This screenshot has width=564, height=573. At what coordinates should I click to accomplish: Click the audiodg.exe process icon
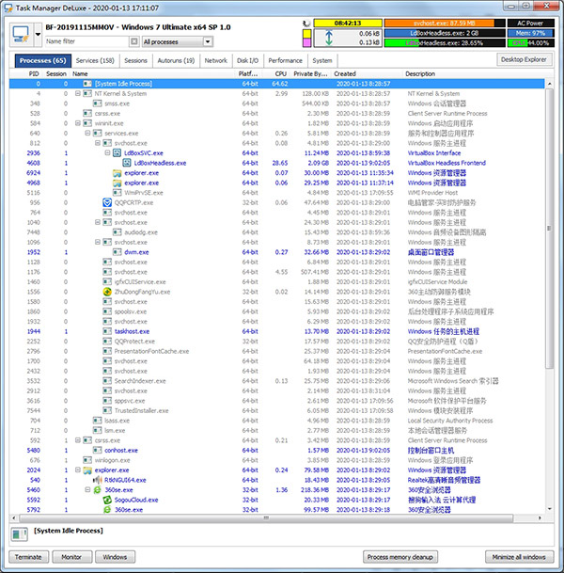pyautogui.click(x=117, y=232)
